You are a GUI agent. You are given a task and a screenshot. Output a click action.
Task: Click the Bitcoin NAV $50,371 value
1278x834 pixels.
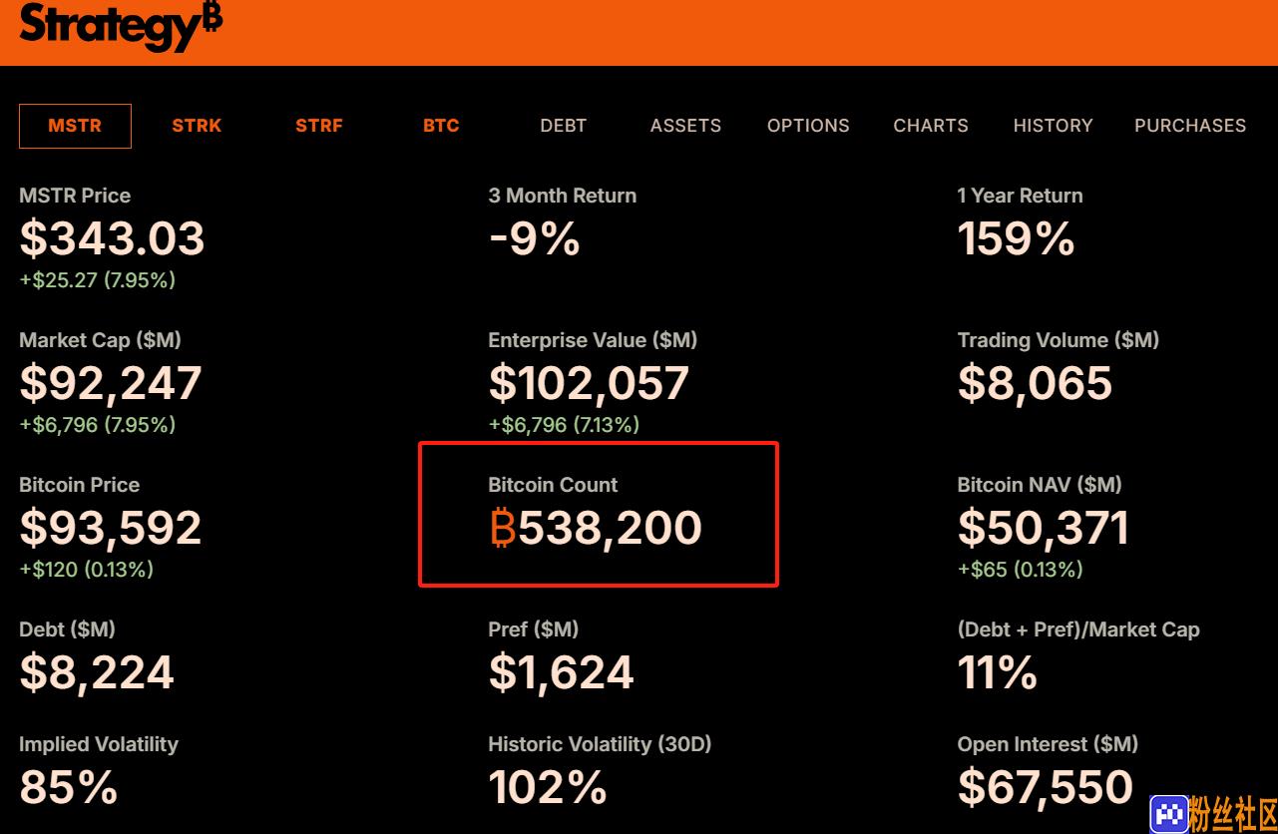[1044, 528]
